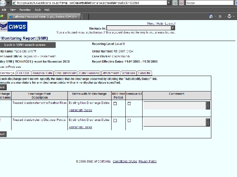Switch to the Discharge tab

tap(7, 73)
